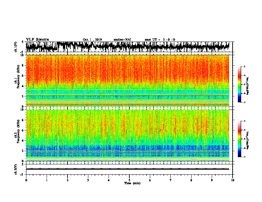The width and height of the screenshot is (262, 202).
Task: Click time axis tick label "3"
Action: click(x=88, y=180)
